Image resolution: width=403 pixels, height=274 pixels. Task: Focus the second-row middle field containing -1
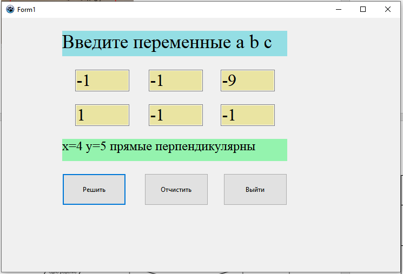point(176,115)
